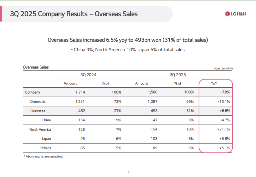
Task: Select the "3Q 2025" column group header
Action: click(x=178, y=75)
